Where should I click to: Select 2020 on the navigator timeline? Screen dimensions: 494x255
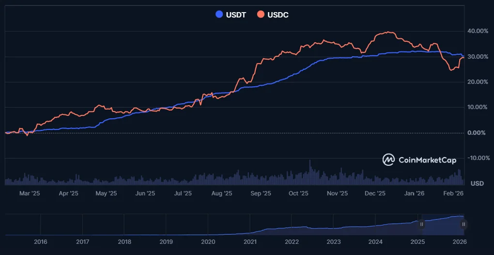[208, 241]
